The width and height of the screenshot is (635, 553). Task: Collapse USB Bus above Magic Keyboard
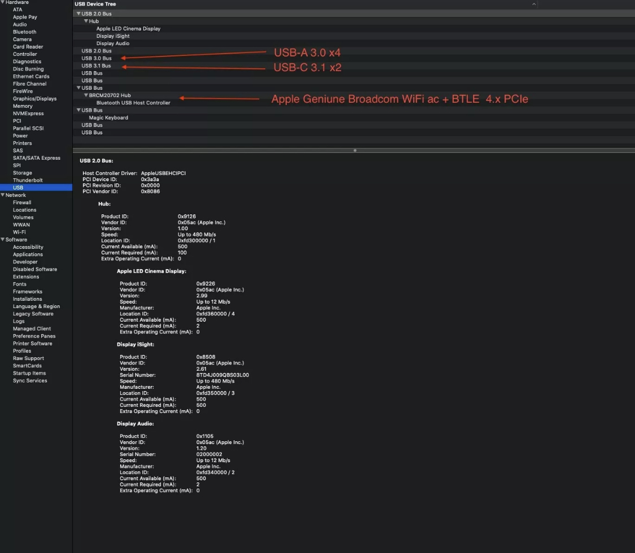point(78,109)
